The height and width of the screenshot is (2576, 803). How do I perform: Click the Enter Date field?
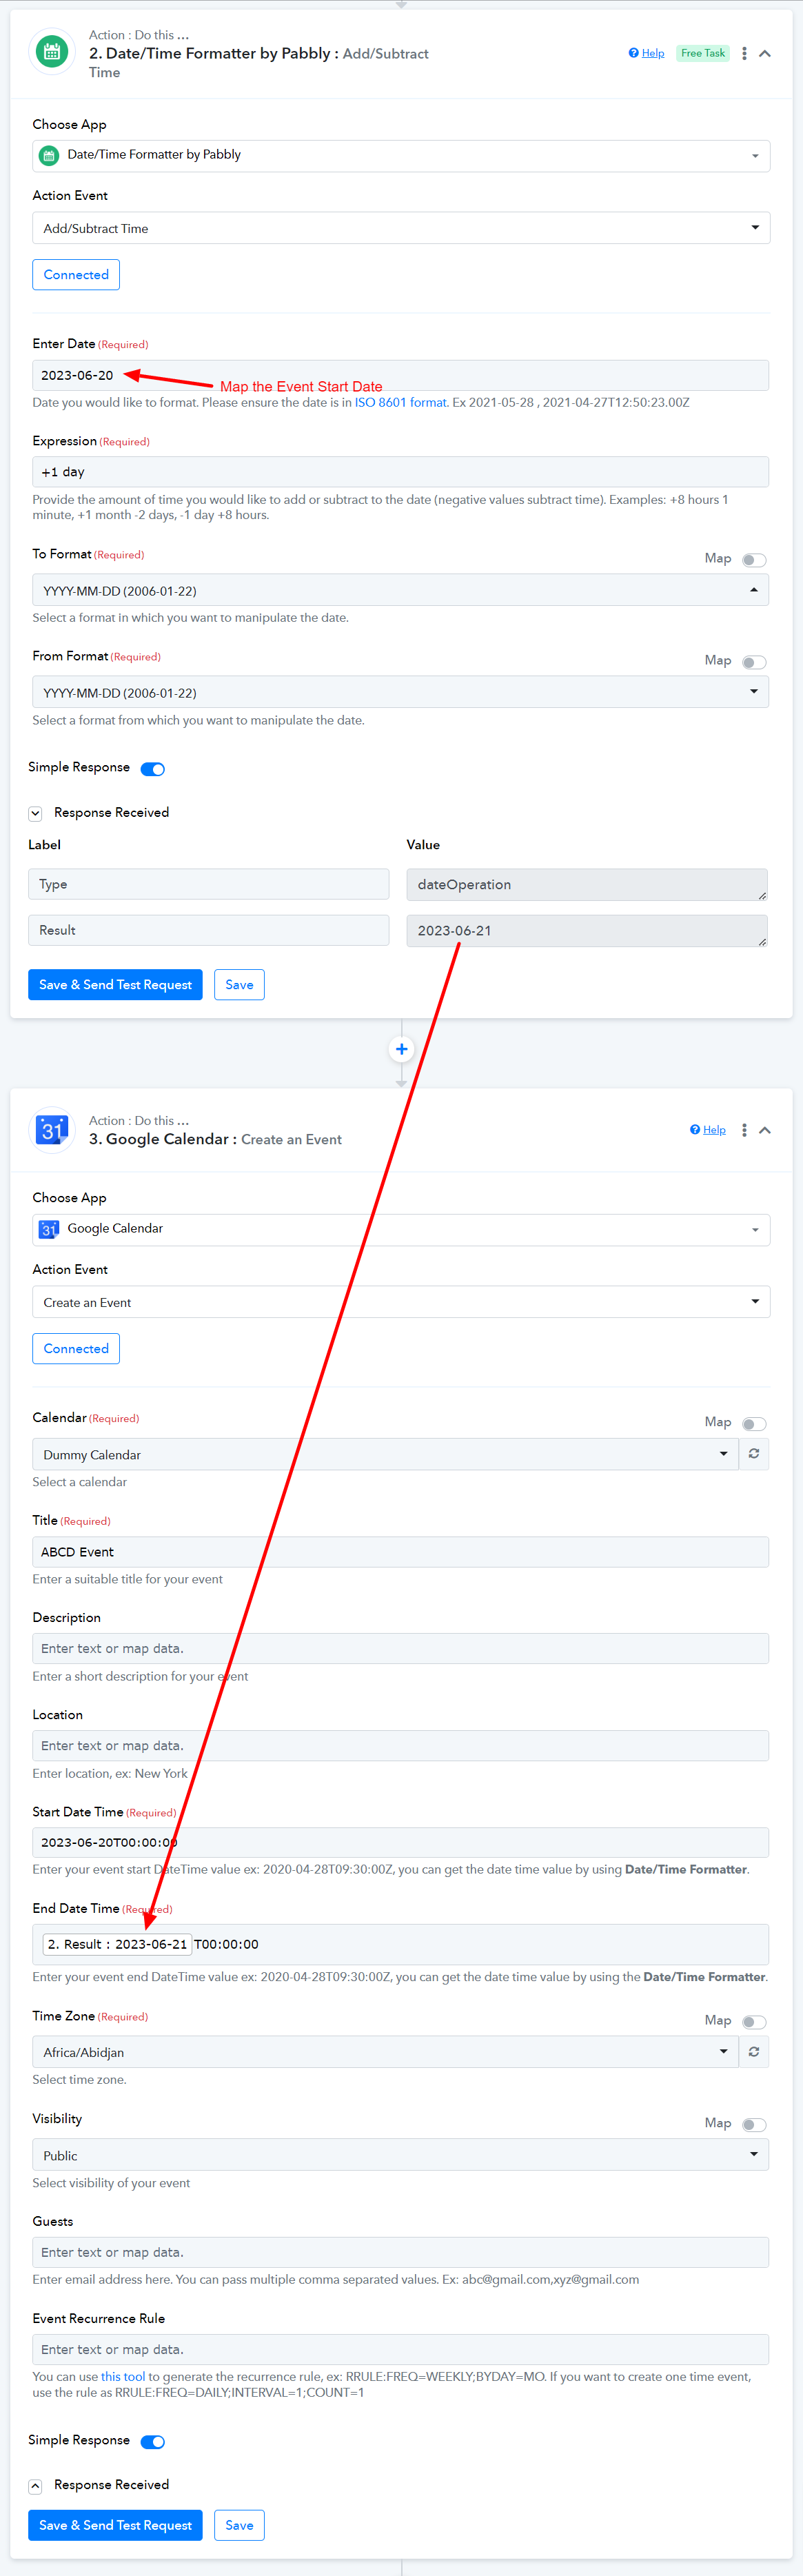coord(401,375)
